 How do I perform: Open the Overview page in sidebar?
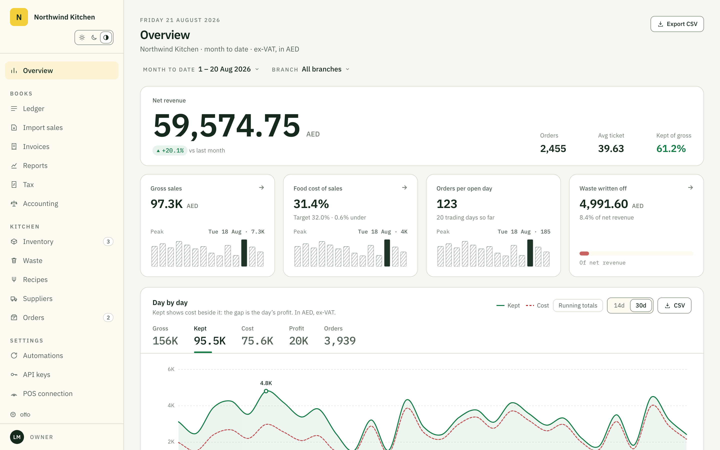pos(61,70)
